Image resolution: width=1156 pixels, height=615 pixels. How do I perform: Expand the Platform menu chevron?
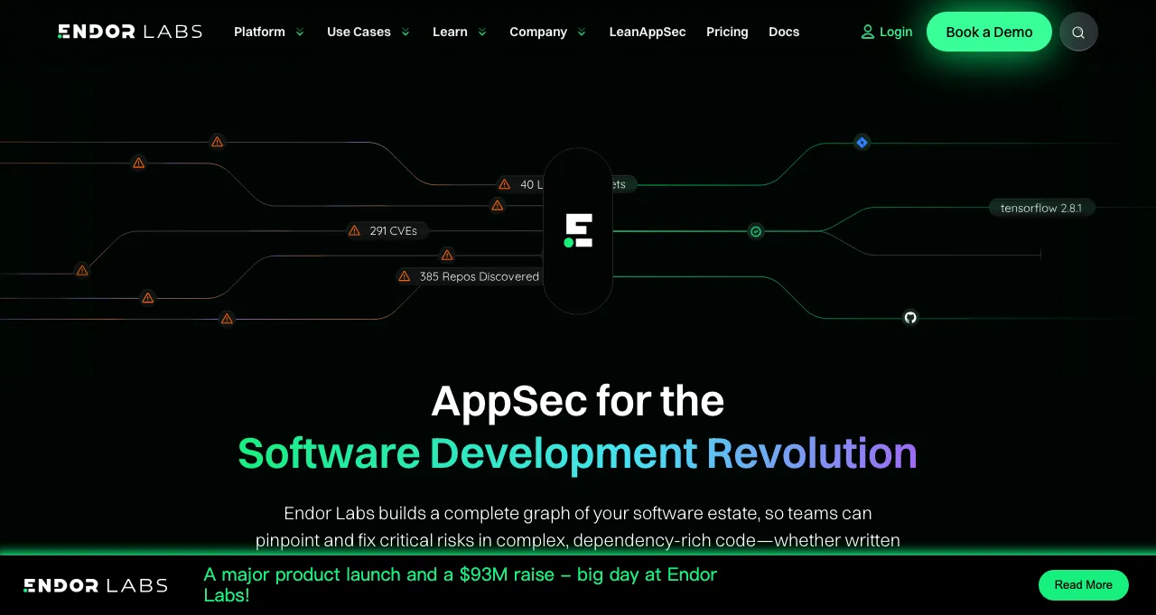[x=299, y=33]
